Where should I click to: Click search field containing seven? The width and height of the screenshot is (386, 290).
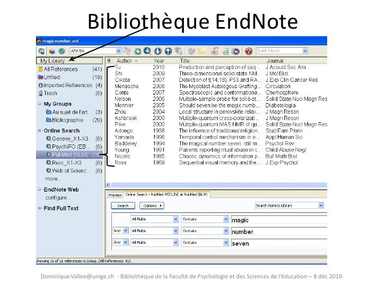click(279, 243)
